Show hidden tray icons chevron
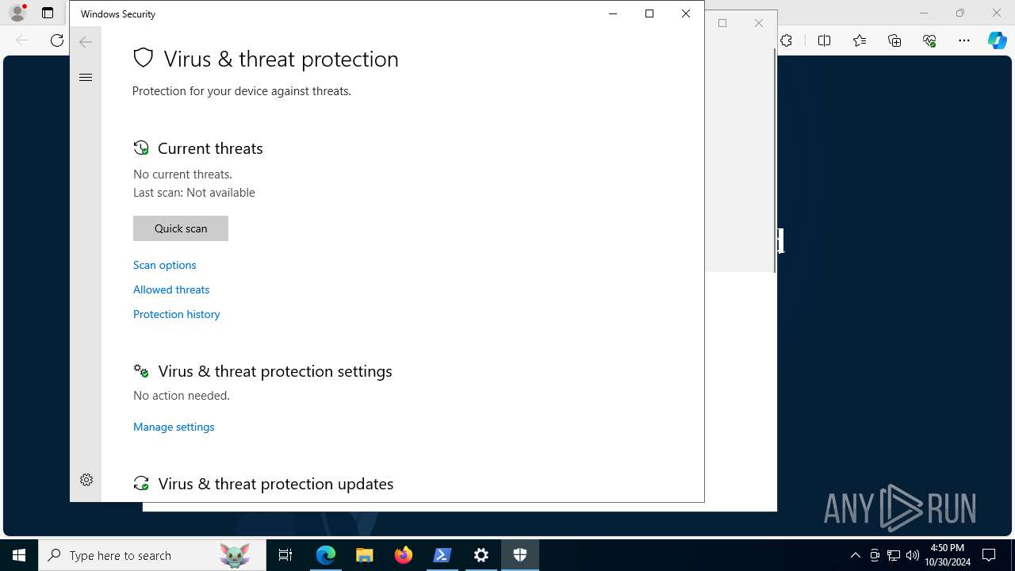Image resolution: width=1015 pixels, height=571 pixels. (856, 555)
